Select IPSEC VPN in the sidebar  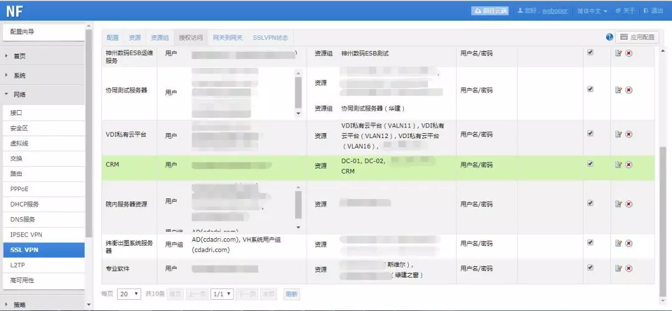[x=26, y=234]
